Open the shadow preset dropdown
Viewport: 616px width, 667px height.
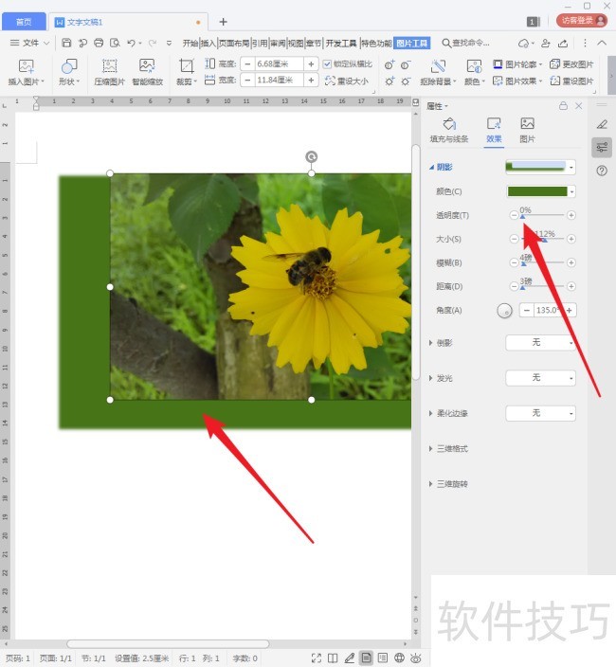[x=571, y=167]
